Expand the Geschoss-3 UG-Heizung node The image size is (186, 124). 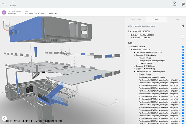click(x=135, y=66)
